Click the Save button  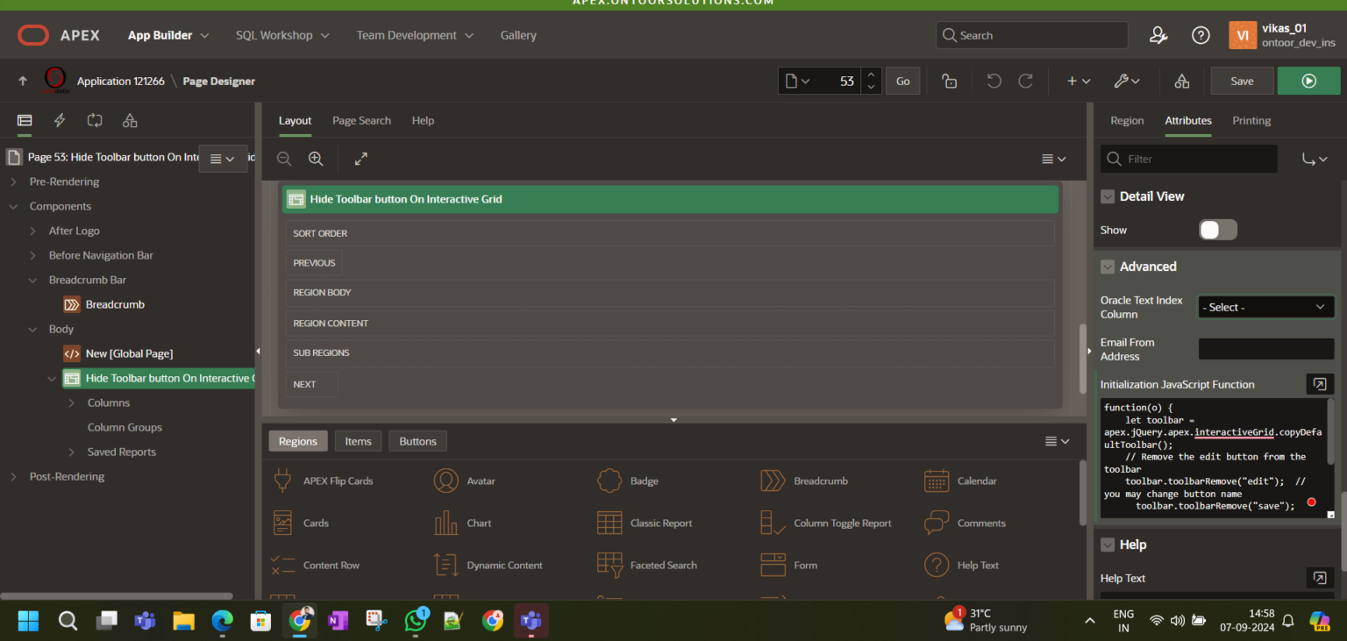(1242, 81)
